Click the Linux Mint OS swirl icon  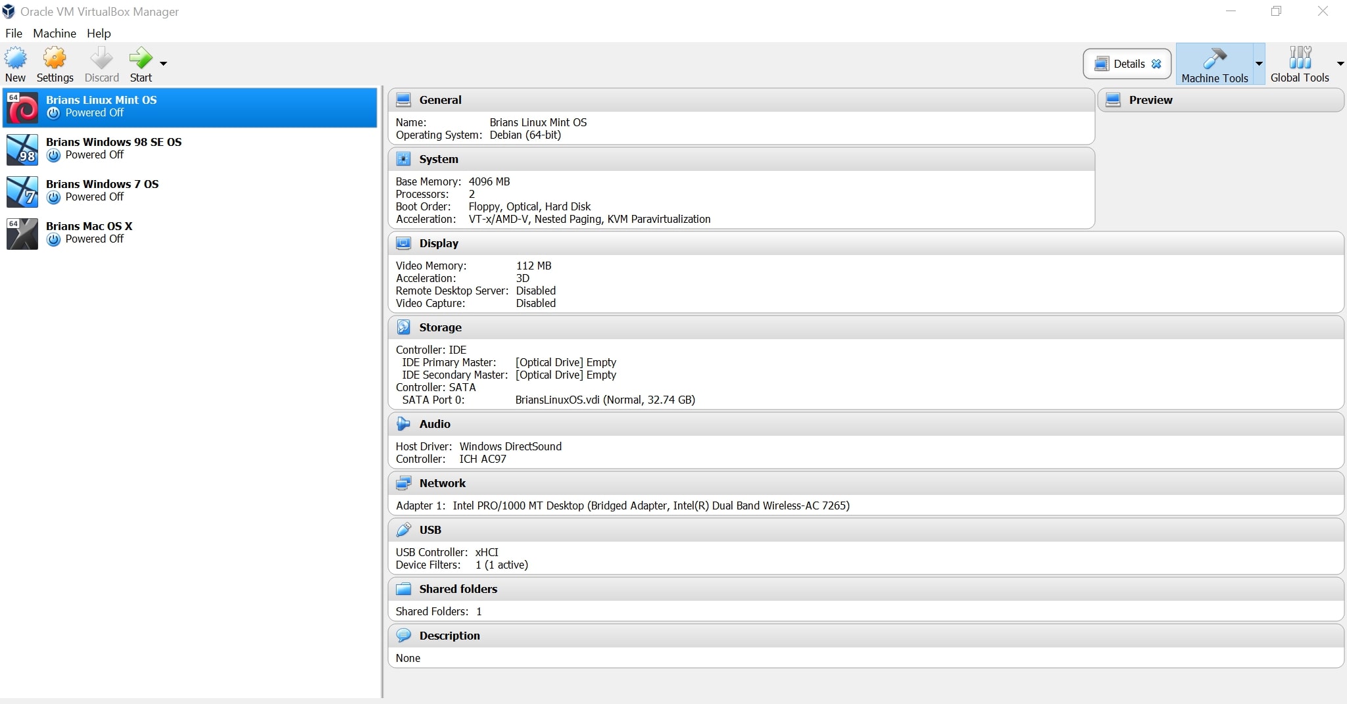22,108
